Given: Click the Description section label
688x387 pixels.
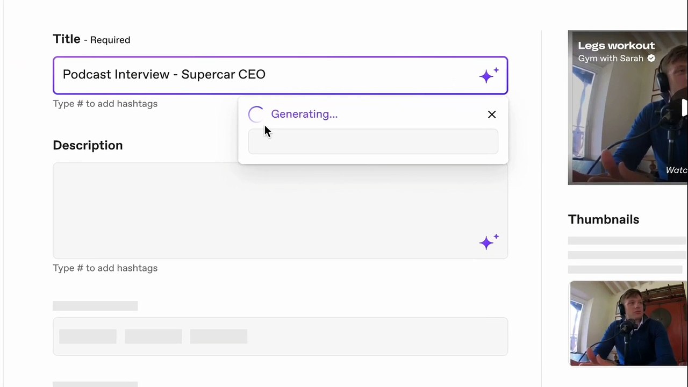Looking at the screenshot, I should click(88, 145).
